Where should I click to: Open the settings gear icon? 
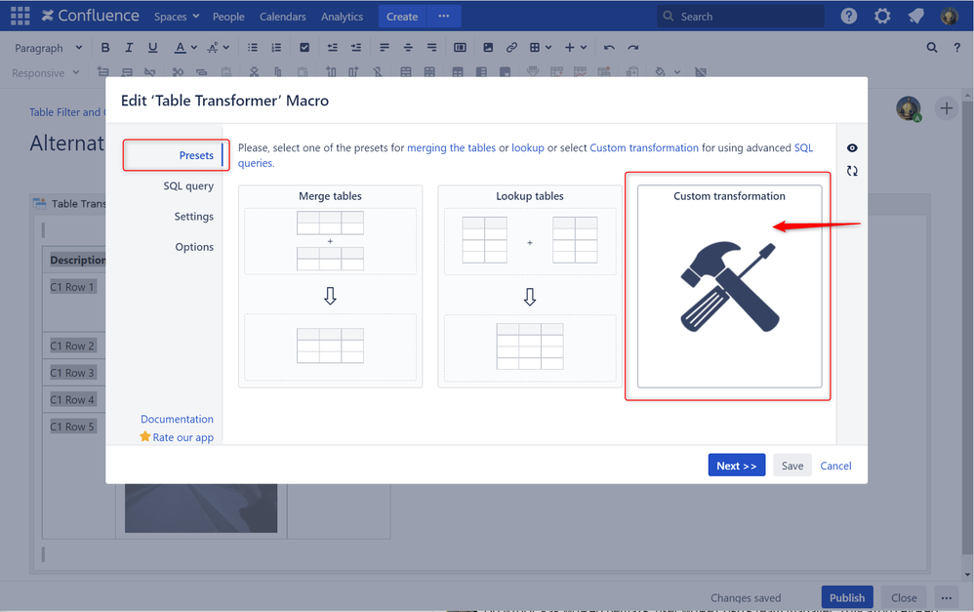(x=882, y=17)
